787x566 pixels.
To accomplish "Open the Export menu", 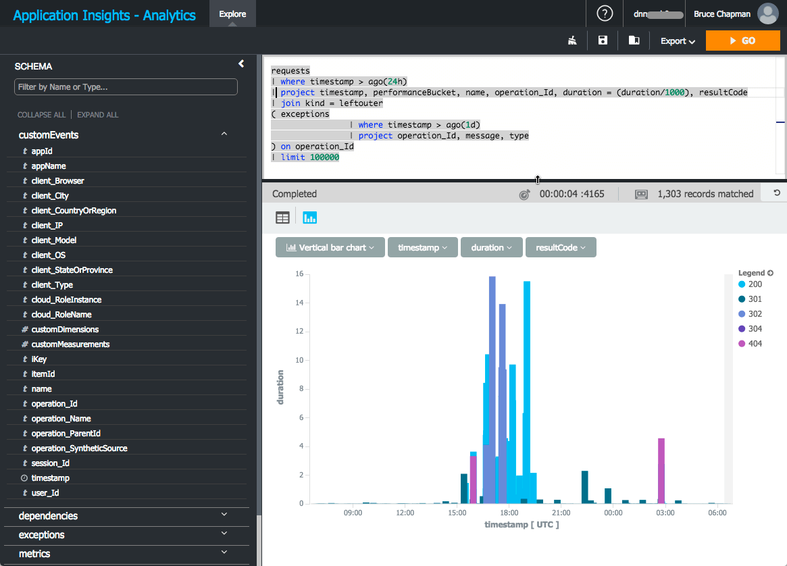I will pyautogui.click(x=678, y=41).
